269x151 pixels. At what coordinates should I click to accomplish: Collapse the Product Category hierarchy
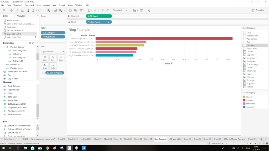tap(4, 47)
